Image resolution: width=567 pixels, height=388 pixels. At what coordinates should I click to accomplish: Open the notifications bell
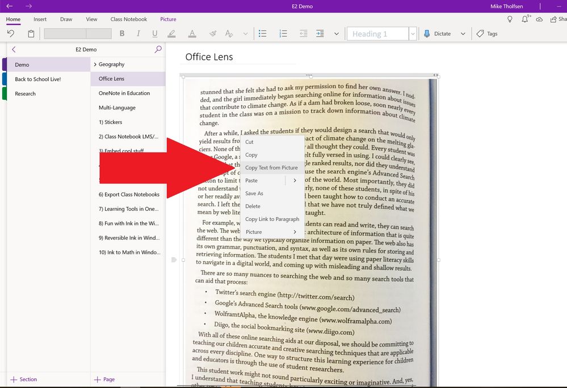click(x=525, y=19)
